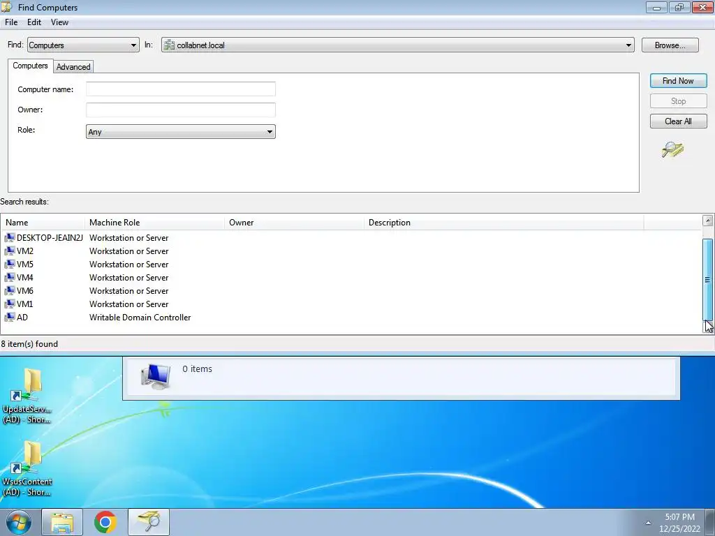Select the VM1 result name
This screenshot has width=715, height=536.
pyautogui.click(x=25, y=304)
